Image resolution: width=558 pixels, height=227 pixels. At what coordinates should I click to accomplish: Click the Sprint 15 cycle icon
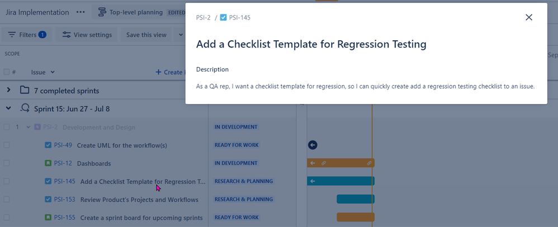(x=25, y=108)
